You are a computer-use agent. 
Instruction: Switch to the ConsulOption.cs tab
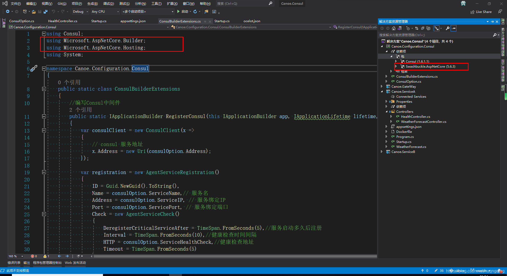pyautogui.click(x=22, y=21)
